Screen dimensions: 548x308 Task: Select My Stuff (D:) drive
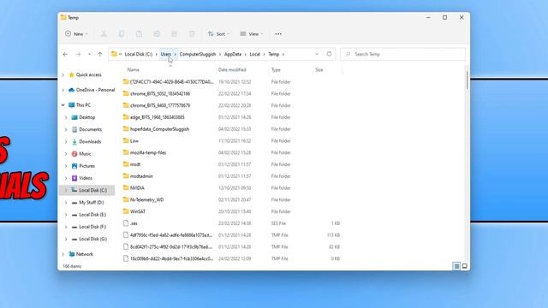click(x=87, y=203)
